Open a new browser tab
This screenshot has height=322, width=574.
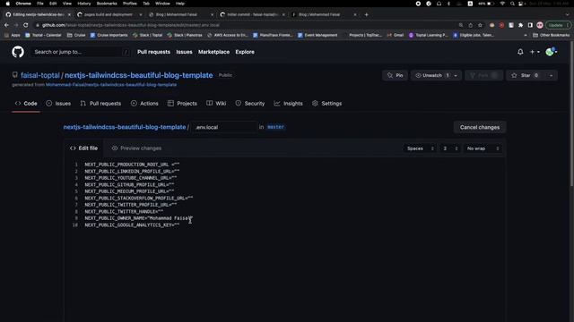coord(366,14)
